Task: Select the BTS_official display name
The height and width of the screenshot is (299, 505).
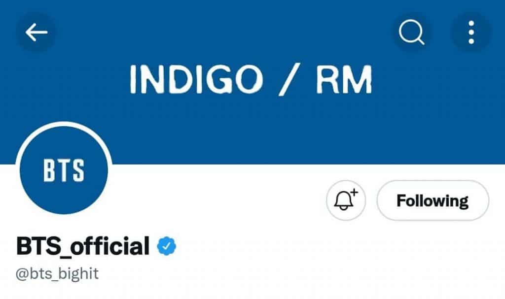Action: pos(83,246)
